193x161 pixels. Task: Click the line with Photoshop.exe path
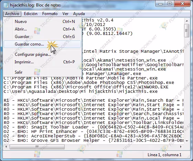(x=89, y=83)
